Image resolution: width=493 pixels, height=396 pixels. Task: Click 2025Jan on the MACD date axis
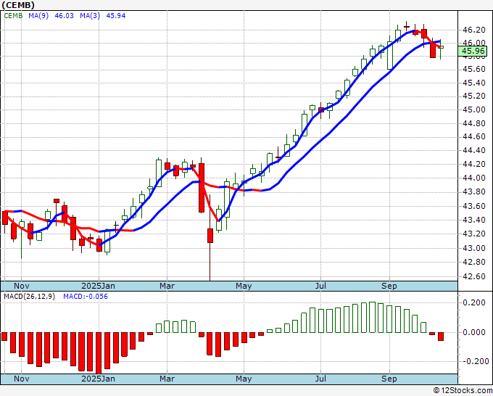coord(98,379)
